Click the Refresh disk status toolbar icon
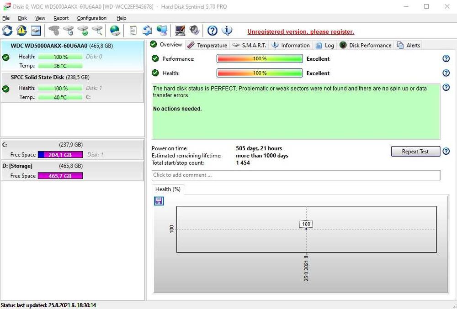Screen dimensions: 457x309 (x=7, y=30)
